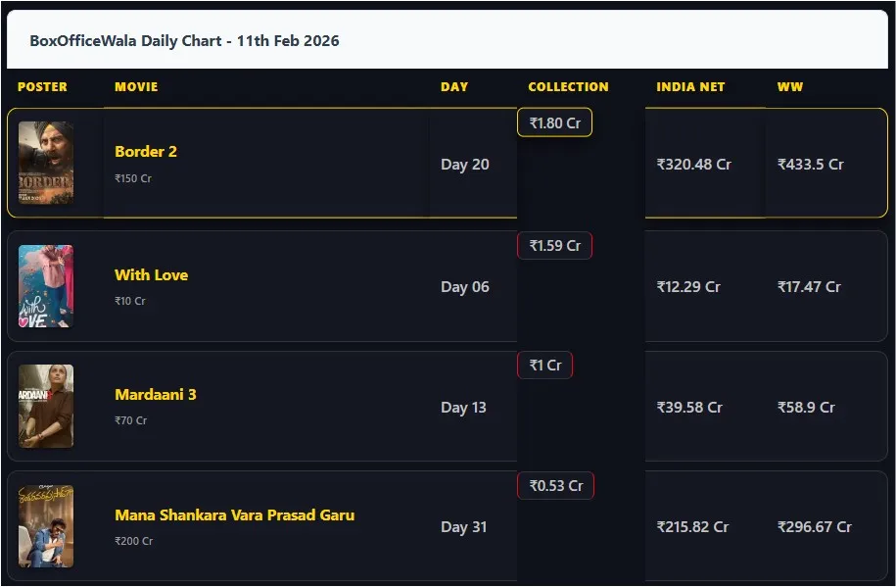
Task: Sort by the WW column header
Action: tap(789, 87)
